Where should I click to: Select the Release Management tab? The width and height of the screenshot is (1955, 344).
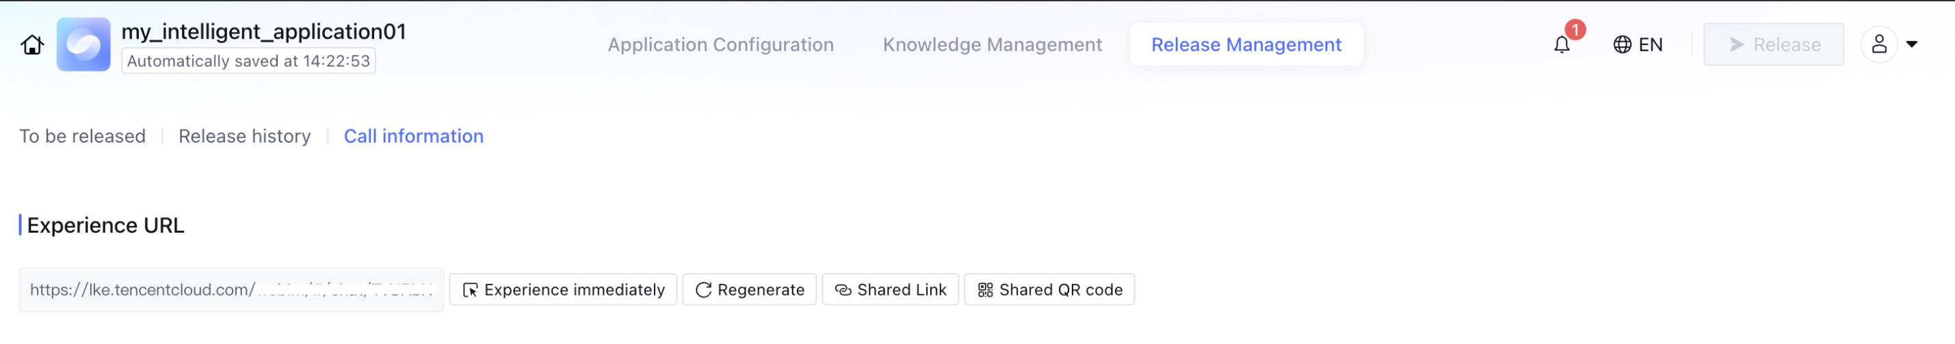pos(1246,44)
